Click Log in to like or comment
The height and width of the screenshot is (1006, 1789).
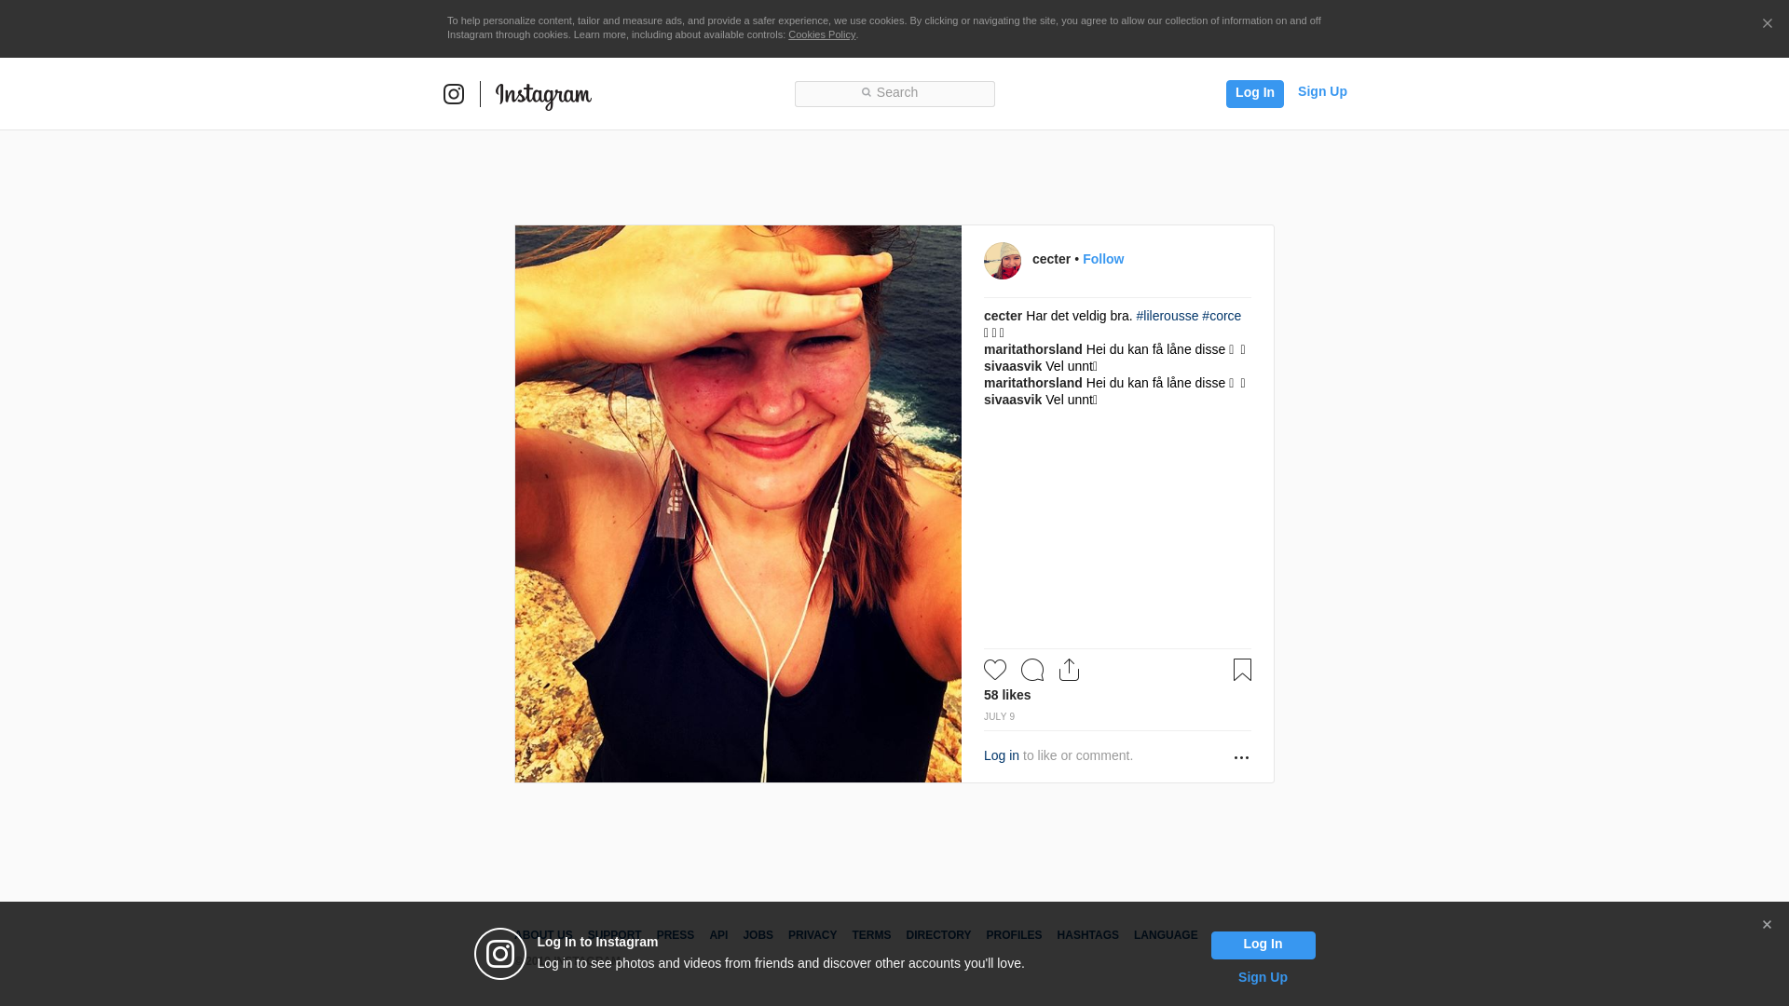click(1002, 755)
